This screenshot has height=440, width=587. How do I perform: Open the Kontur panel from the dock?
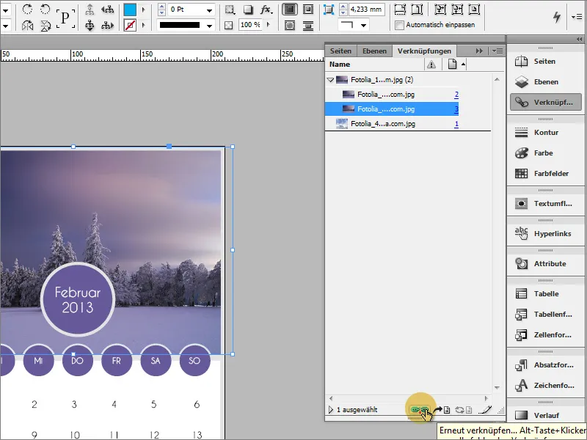click(545, 133)
